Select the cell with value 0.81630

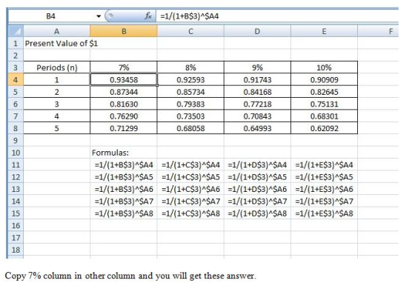click(124, 104)
